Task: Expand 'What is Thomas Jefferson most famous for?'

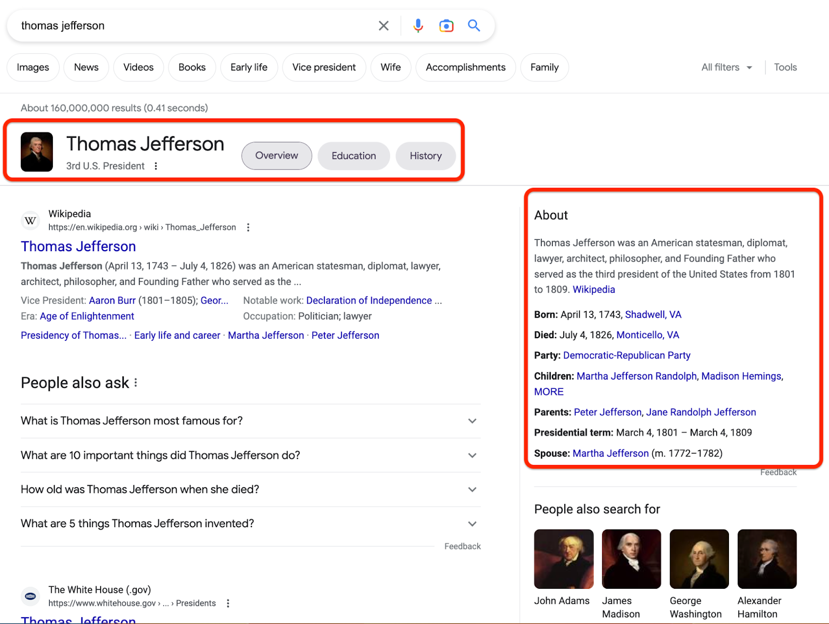Action: pos(251,421)
